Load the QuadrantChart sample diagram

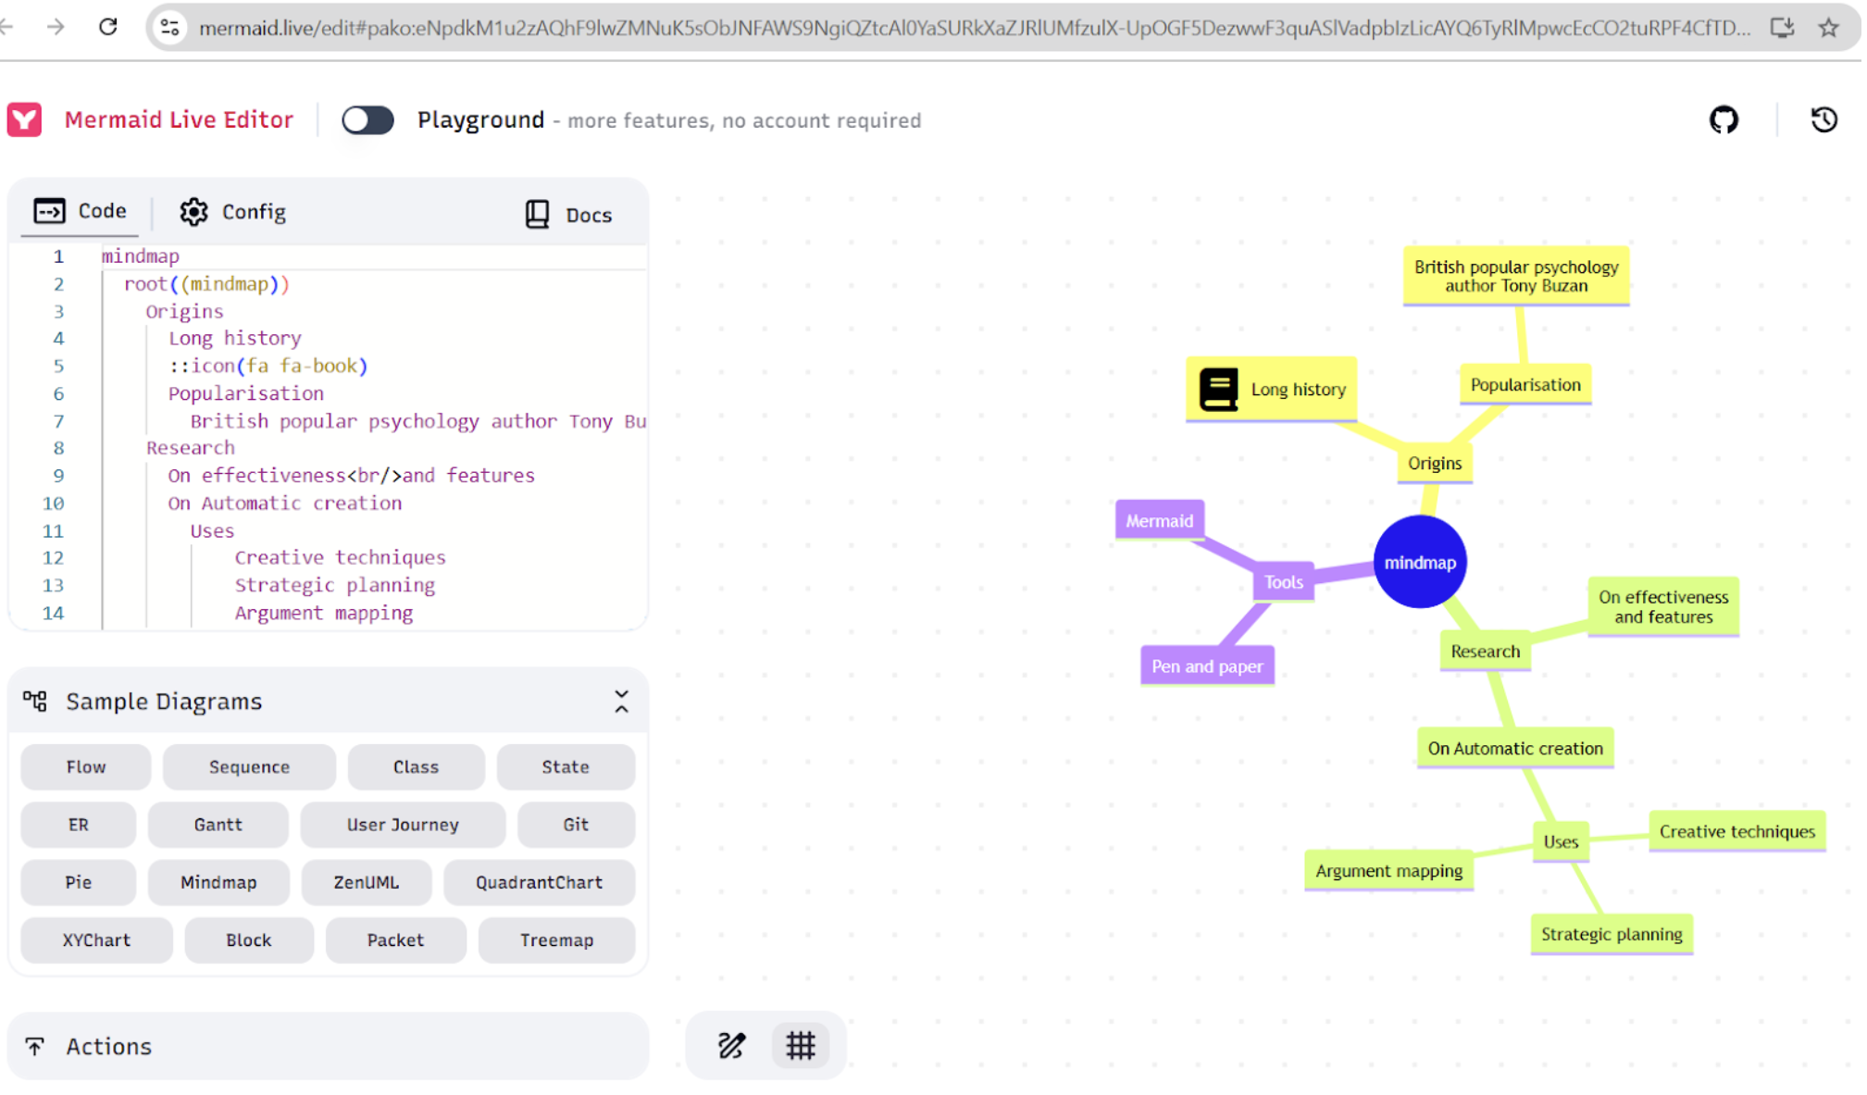pyautogui.click(x=540, y=882)
